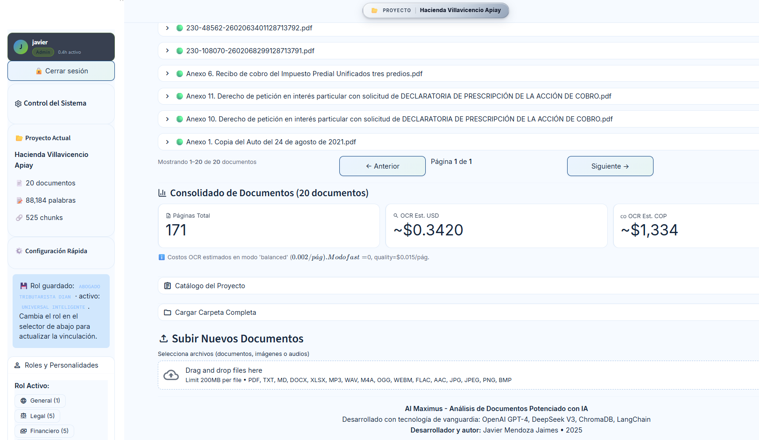Click the 'Rol Activo:' label

click(x=32, y=386)
